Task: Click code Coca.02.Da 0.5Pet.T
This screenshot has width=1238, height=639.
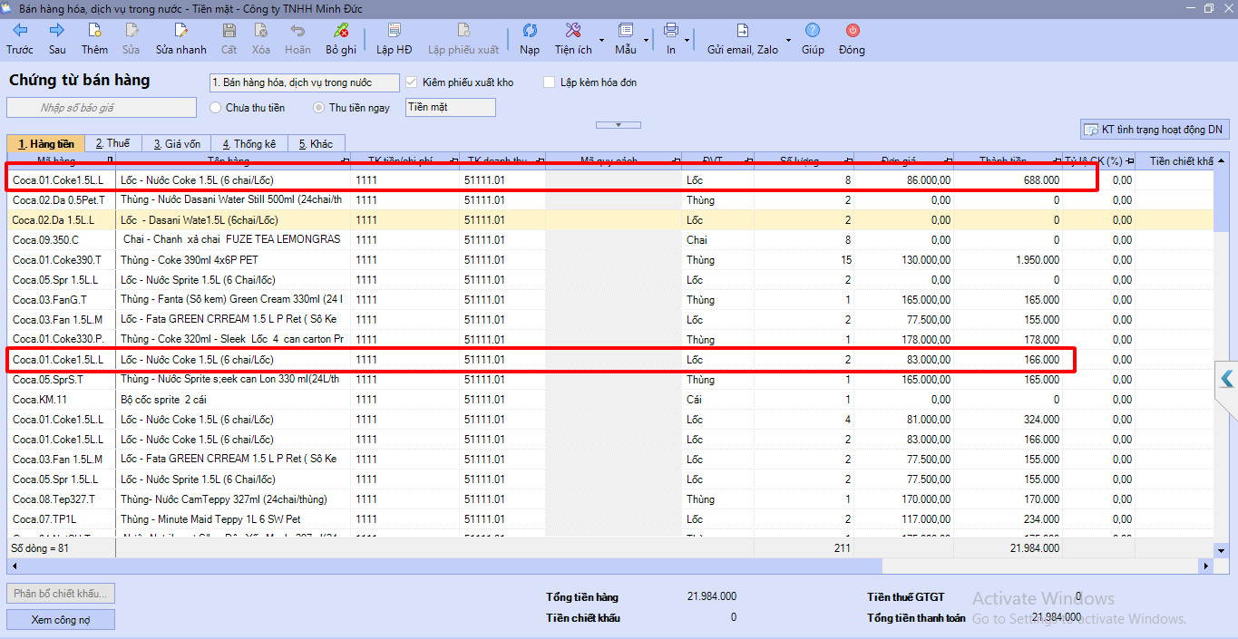Action: [58, 200]
